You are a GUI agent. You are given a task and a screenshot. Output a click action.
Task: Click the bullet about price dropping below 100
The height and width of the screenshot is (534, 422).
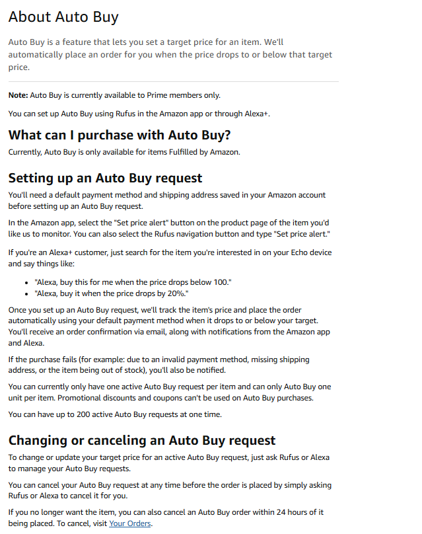133,282
